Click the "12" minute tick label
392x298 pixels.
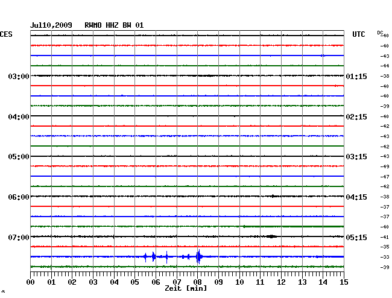[281, 282]
